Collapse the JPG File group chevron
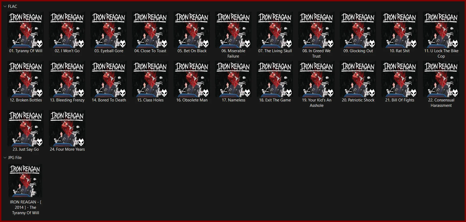The height and width of the screenshot is (222, 466). pyautogui.click(x=5, y=158)
